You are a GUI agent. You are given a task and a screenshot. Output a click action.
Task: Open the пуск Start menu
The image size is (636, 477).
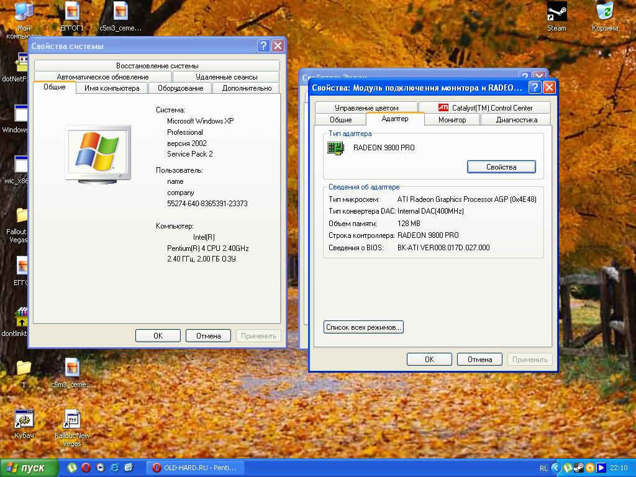29,468
